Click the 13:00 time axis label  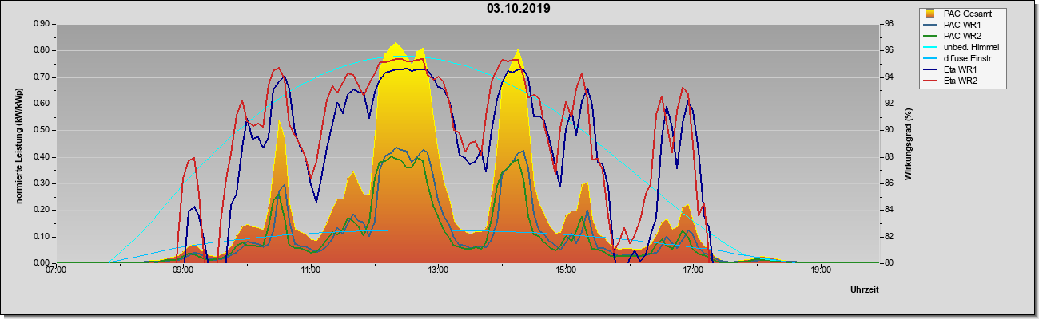coord(437,270)
